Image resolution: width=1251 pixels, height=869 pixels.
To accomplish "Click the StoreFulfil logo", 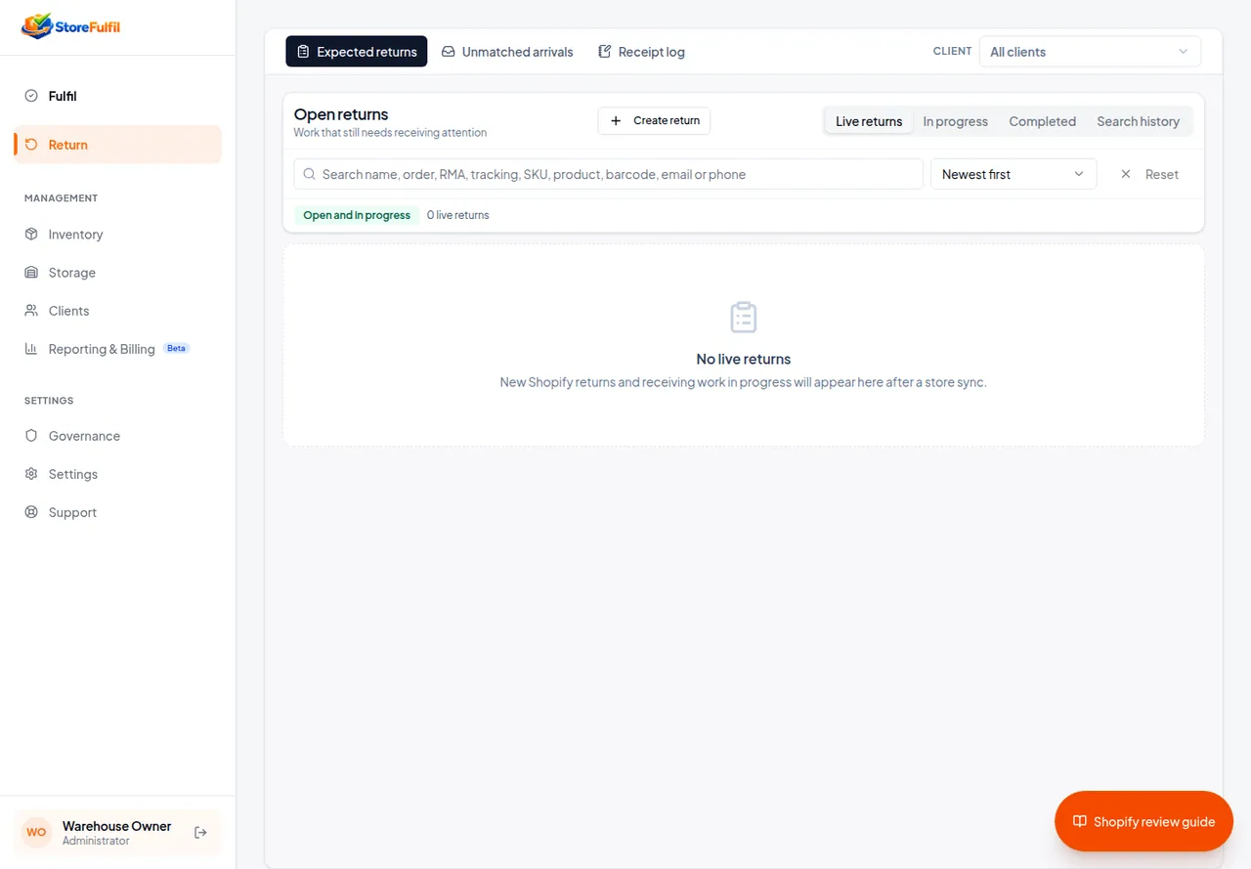I will tap(70, 26).
